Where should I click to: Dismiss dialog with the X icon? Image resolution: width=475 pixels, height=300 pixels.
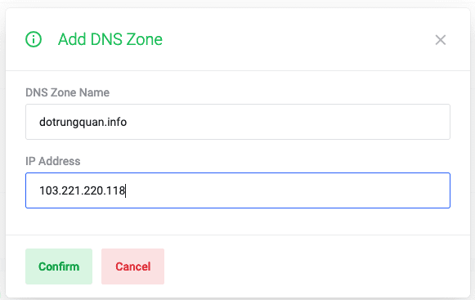tap(441, 40)
